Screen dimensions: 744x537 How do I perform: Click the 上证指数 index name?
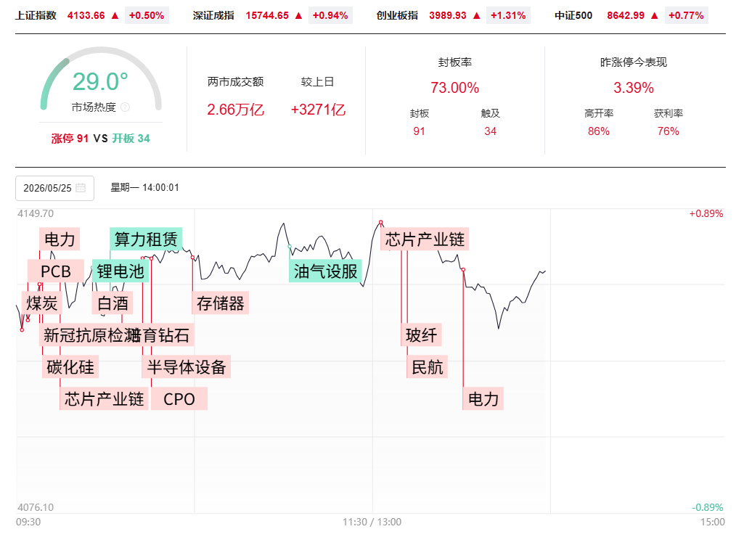[36, 16]
